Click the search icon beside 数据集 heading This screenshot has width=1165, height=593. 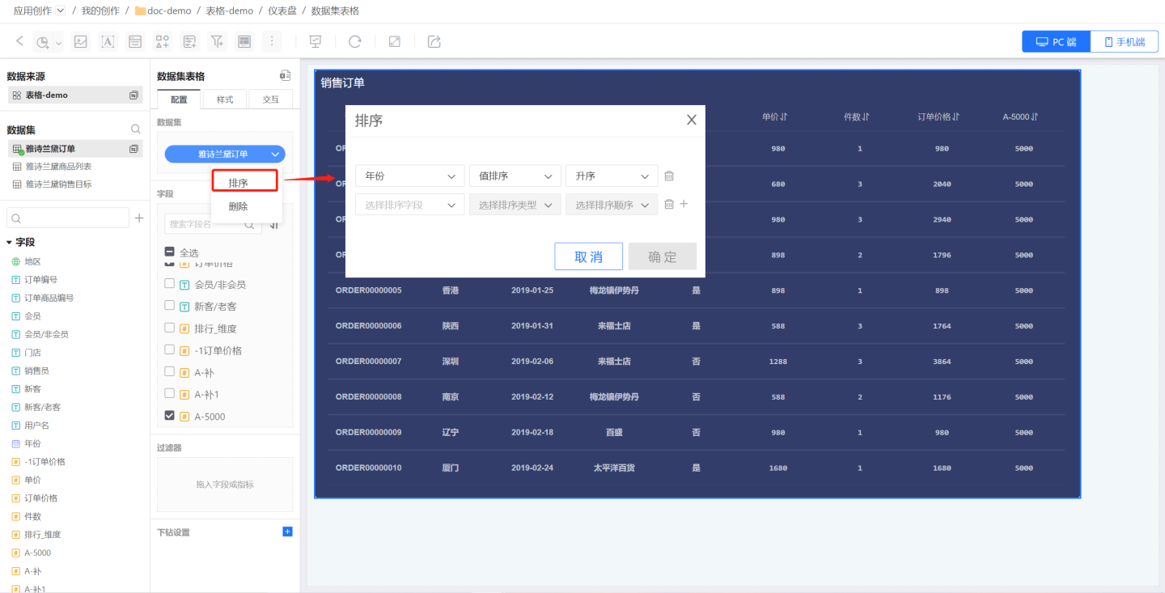click(x=136, y=129)
